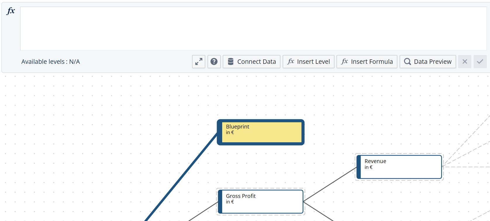Click the Connect Data button
This screenshot has height=221, width=490.
251,61
